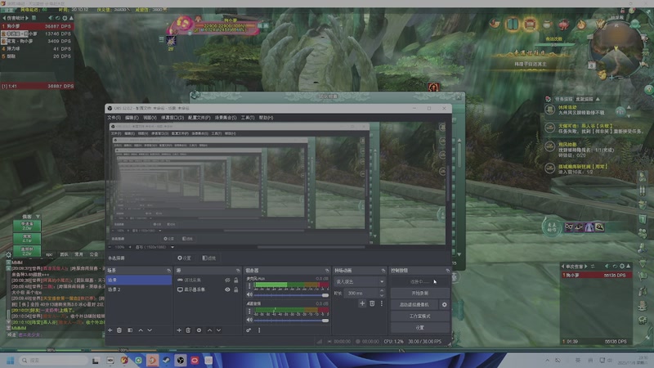Undock the Controls panel using its header icon
Screen dimensions: 654x368
coord(447,271)
